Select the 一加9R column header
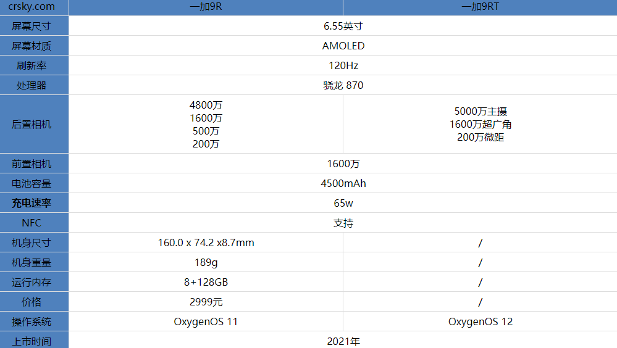Image resolution: width=617 pixels, height=348 pixels. [x=206, y=7]
